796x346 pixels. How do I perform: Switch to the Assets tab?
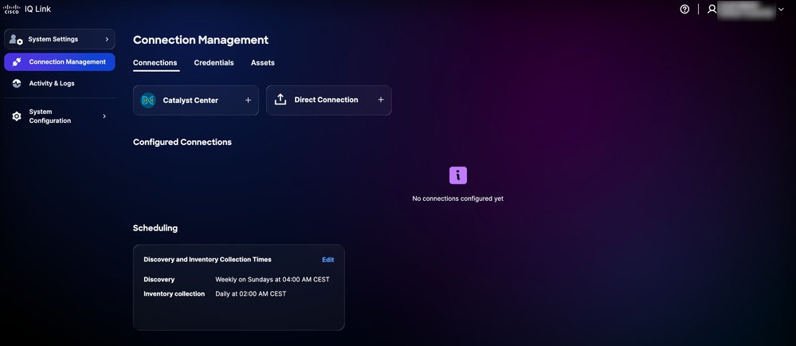point(262,63)
